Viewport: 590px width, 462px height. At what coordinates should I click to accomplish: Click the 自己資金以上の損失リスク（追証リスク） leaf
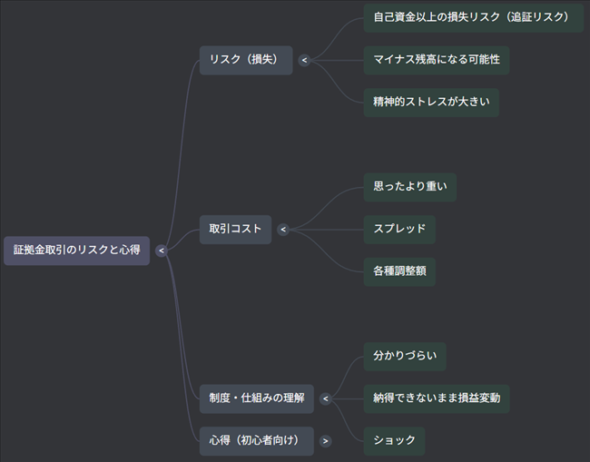tap(472, 17)
